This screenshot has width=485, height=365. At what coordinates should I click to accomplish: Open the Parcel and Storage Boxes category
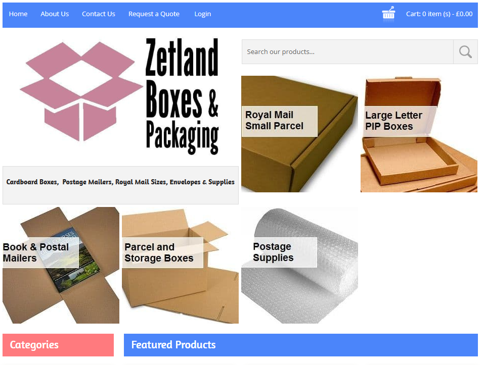181,265
